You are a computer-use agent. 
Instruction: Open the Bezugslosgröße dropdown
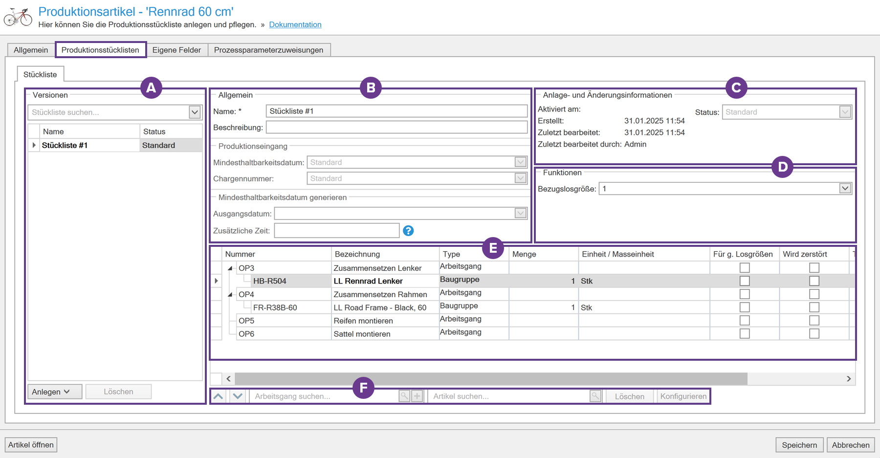coord(845,189)
